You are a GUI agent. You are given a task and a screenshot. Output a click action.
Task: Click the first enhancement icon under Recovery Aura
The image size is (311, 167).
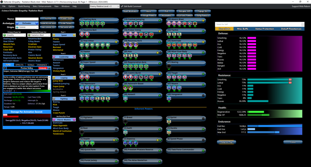click(126, 45)
